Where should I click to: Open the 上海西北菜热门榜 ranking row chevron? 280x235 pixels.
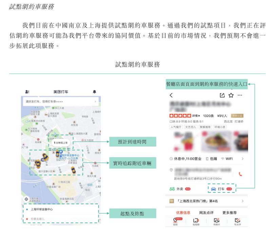[243, 201]
